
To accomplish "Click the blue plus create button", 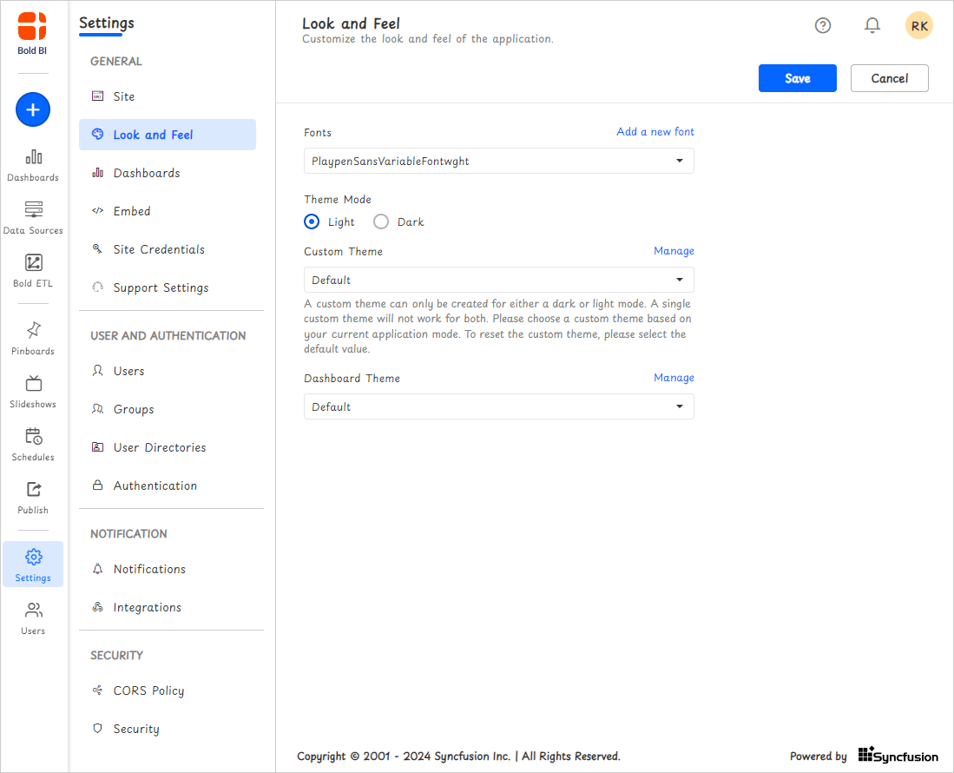I will pyautogui.click(x=32, y=109).
